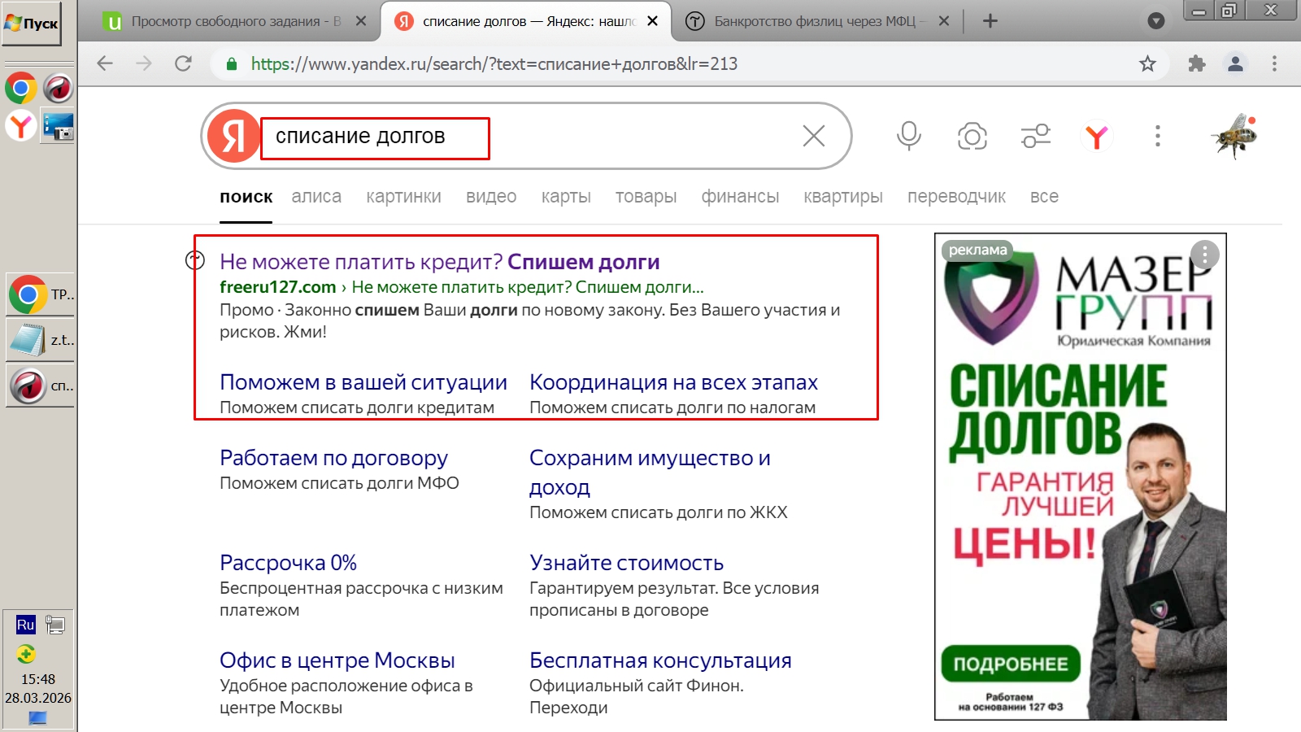This screenshot has width=1301, height=732.
Task: Open the freeru127.com site link
Action: tap(277, 287)
